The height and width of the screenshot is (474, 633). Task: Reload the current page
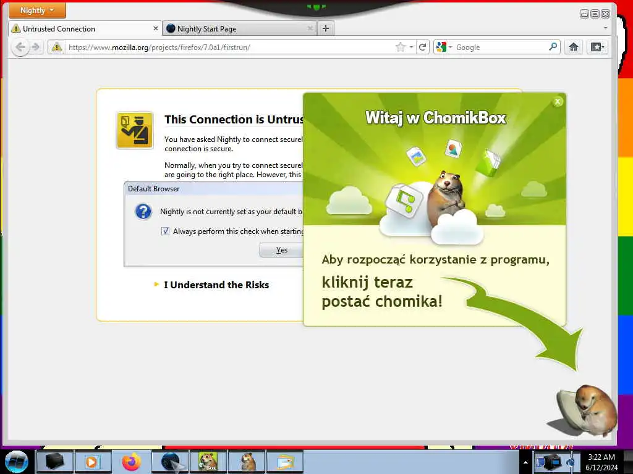(422, 47)
